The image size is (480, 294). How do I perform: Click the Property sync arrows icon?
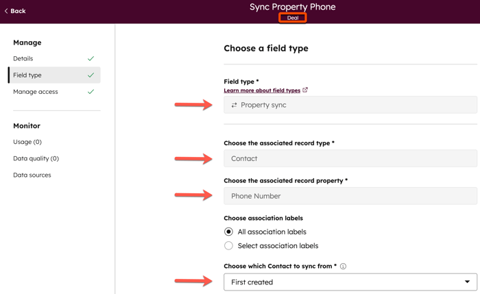click(235, 105)
